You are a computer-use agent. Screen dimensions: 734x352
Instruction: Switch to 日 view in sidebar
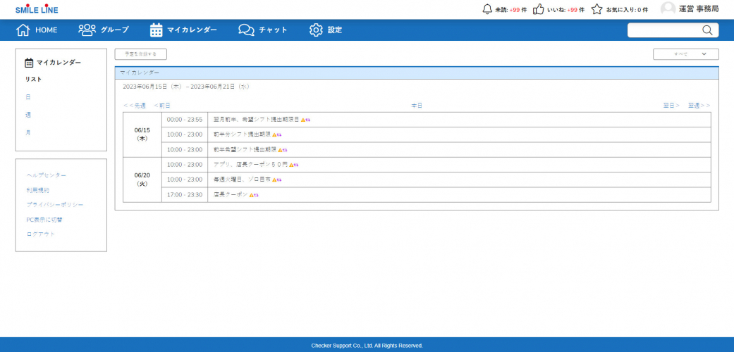point(28,97)
